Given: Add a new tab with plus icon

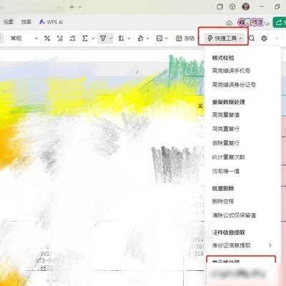Looking at the screenshot, I should (71, 7).
